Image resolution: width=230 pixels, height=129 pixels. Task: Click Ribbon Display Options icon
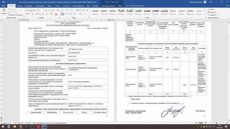(211, 2)
